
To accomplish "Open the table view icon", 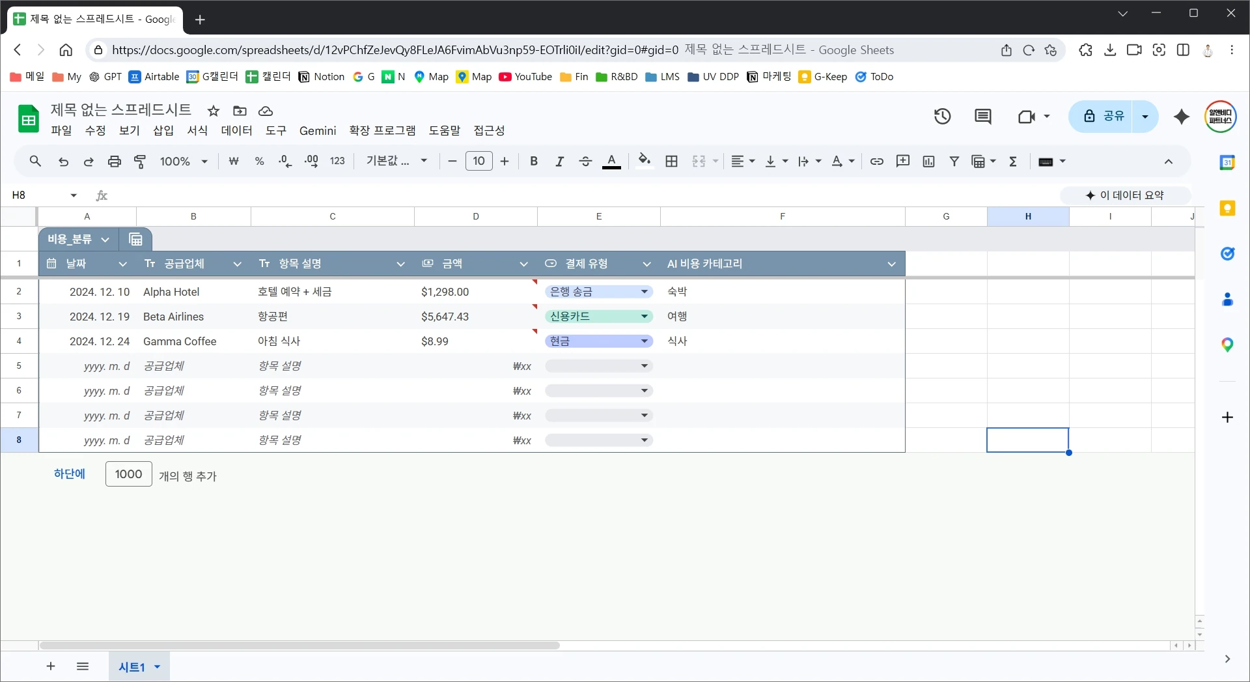I will click(135, 239).
